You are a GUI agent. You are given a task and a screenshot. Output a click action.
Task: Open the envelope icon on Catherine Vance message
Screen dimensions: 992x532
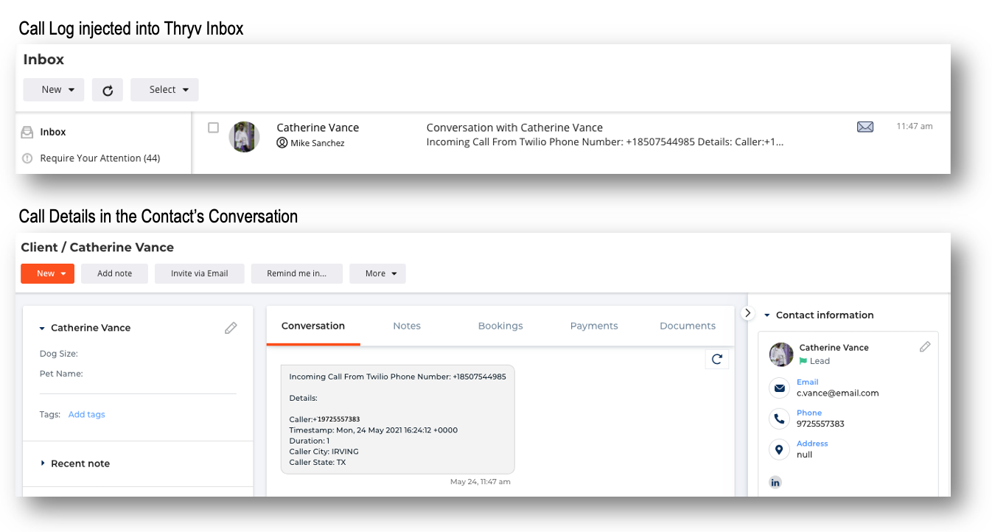(865, 127)
